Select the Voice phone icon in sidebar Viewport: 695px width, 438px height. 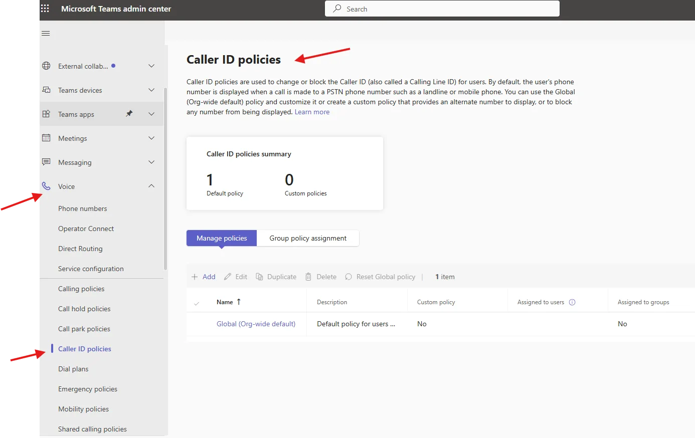tap(46, 186)
